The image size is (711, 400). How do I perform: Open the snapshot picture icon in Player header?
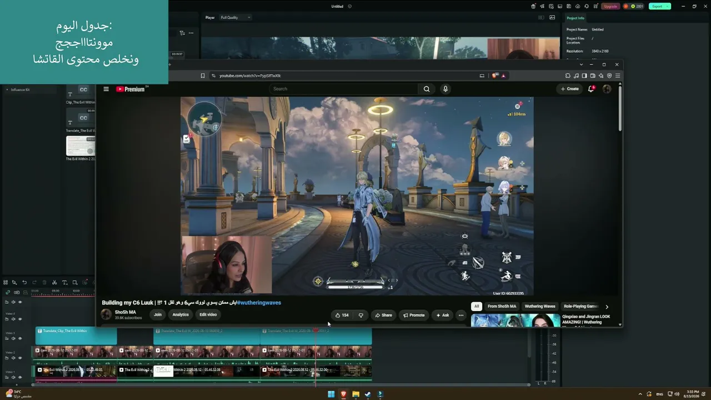pyautogui.click(x=552, y=17)
